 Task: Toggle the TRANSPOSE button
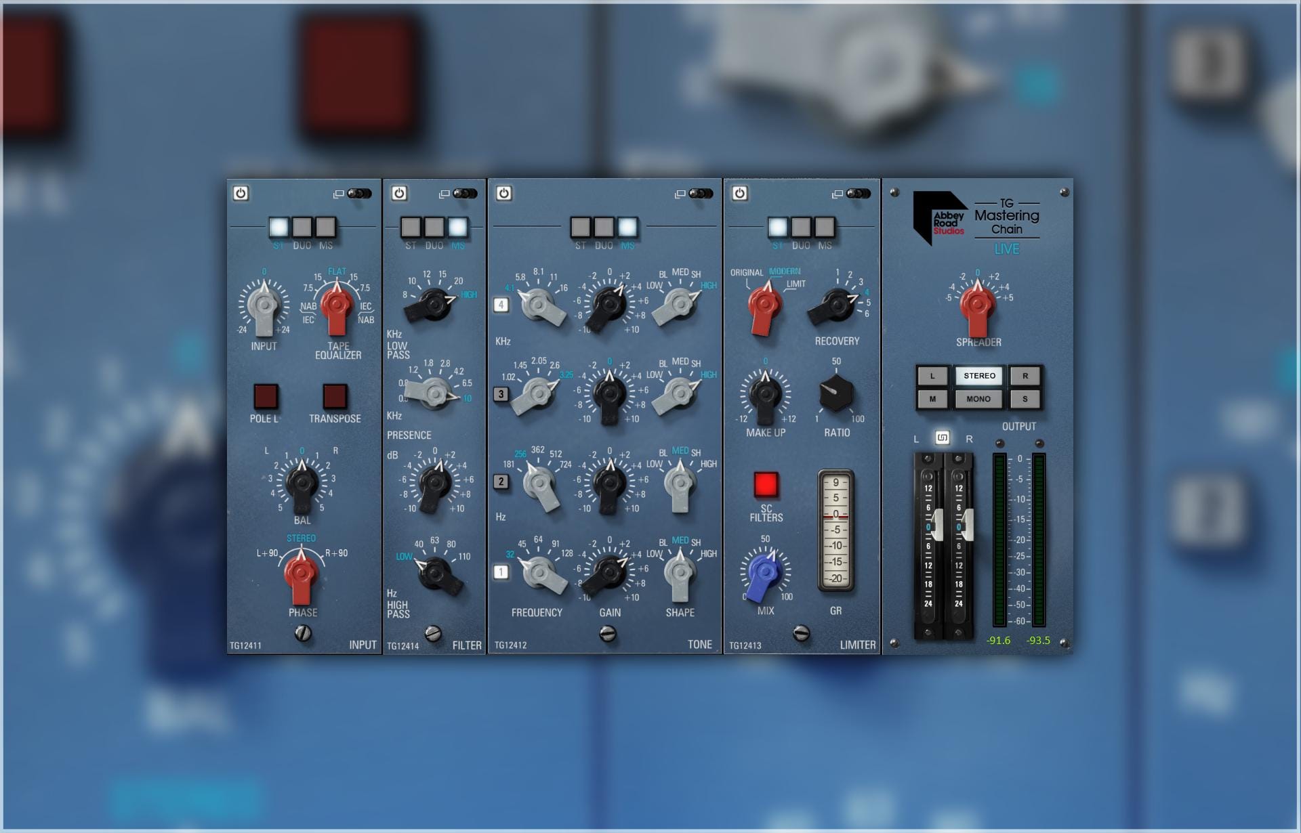(335, 397)
